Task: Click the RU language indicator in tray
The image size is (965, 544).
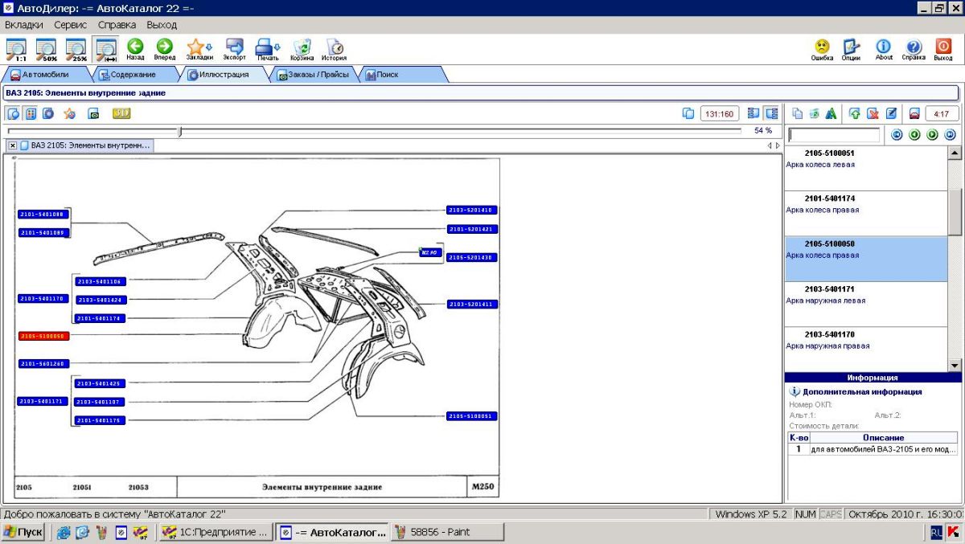Action: coord(937,532)
